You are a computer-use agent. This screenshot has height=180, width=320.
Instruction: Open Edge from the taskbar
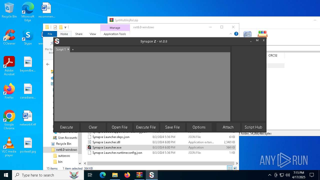103,175
